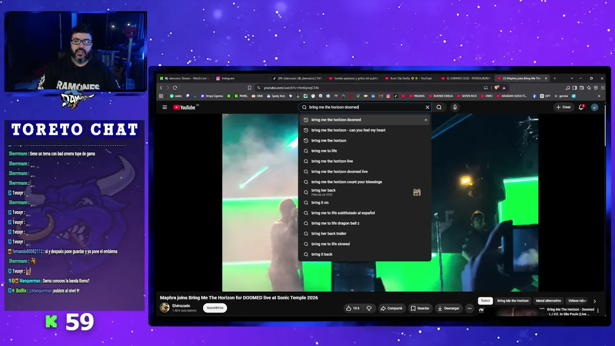Image resolution: width=615 pixels, height=346 pixels.
Task: Like the video showing 10 k
Action: click(x=353, y=308)
